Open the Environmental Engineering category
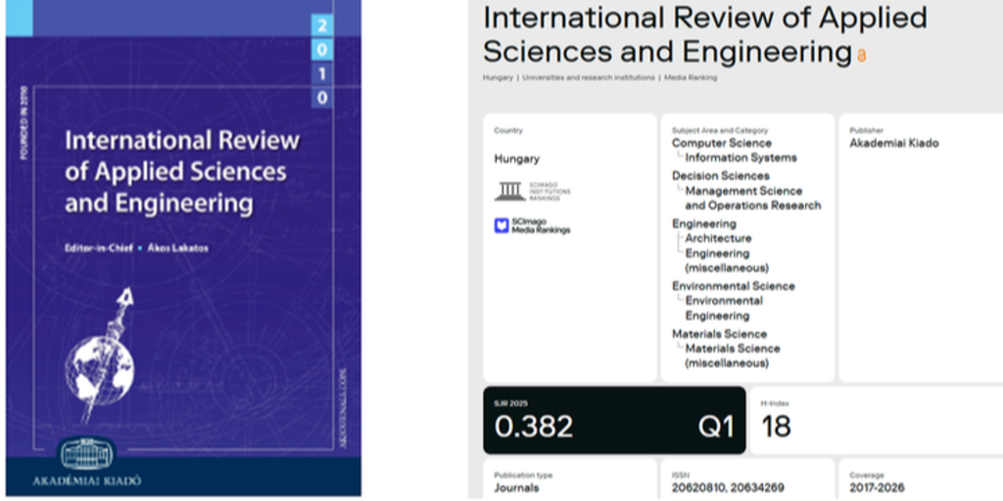The width and height of the screenshot is (1003, 501). (724, 308)
